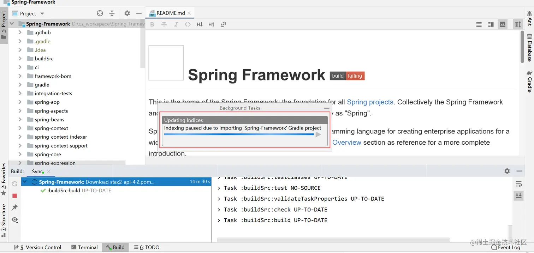This screenshot has width=534, height=253.
Task: Expand the spring-aop module
Action: (20, 102)
